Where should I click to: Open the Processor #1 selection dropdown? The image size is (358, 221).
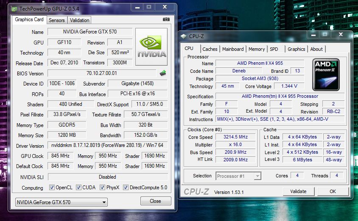coord(238,176)
